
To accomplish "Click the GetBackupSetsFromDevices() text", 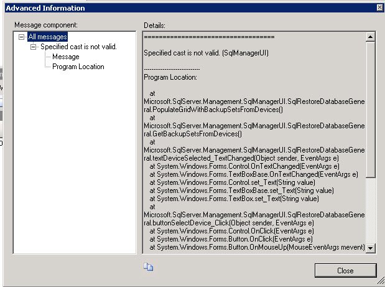I will point(197,134).
